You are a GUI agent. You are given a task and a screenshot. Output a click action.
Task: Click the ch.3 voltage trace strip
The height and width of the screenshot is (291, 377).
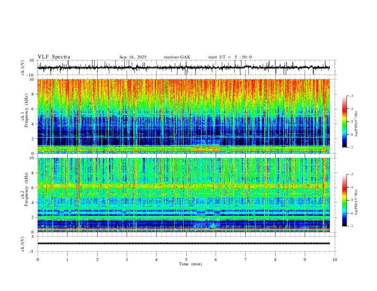[184, 243]
